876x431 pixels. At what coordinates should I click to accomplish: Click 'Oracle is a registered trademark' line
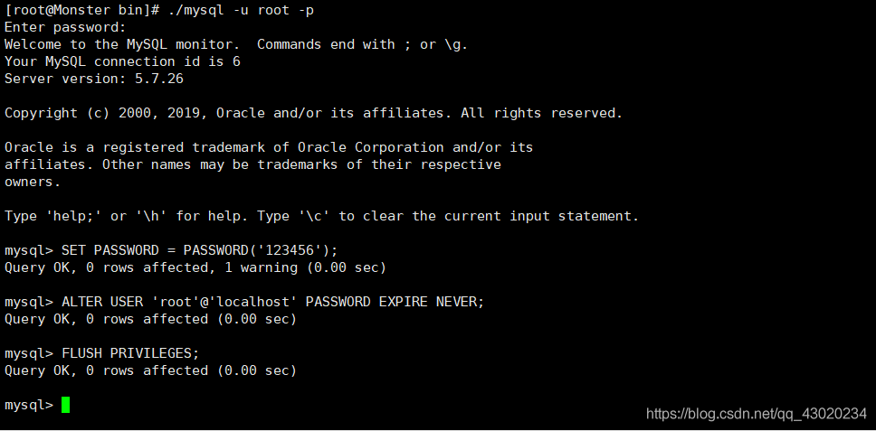(269, 148)
